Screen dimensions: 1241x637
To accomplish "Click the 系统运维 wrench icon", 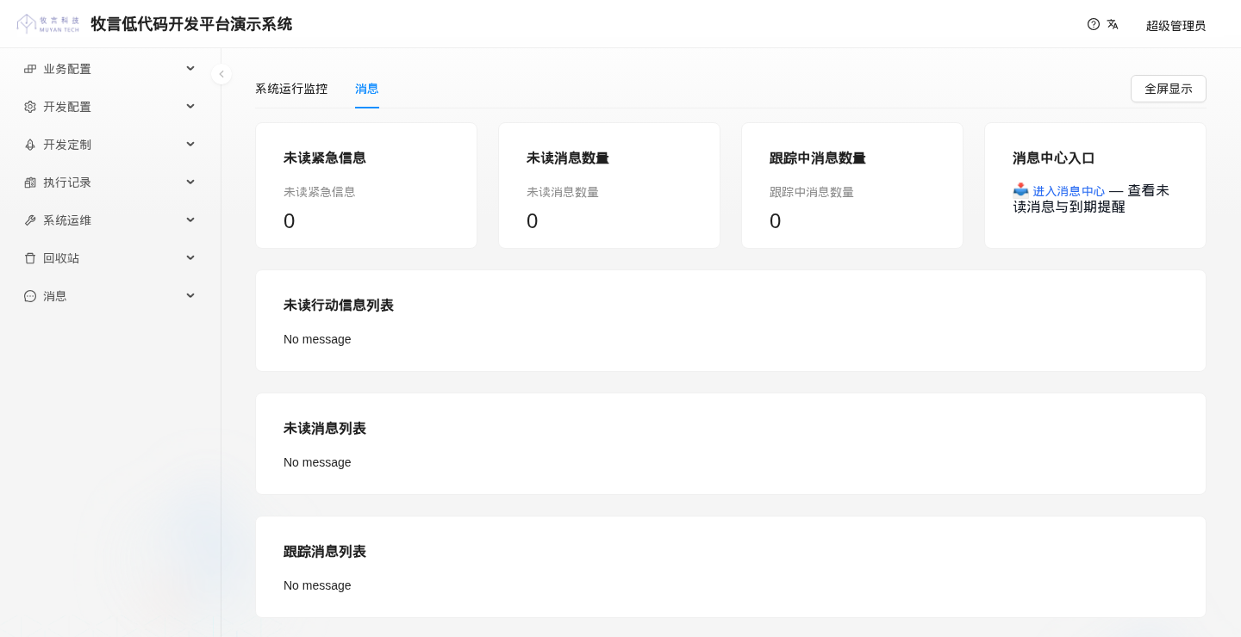I will [30, 220].
